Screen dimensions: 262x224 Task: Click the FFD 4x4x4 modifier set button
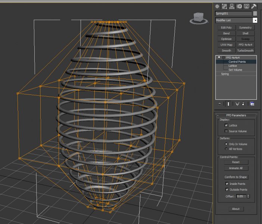click(x=245, y=45)
